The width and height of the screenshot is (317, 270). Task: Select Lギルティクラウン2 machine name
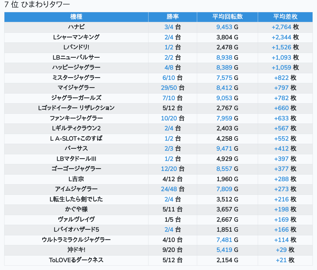pos(76,128)
